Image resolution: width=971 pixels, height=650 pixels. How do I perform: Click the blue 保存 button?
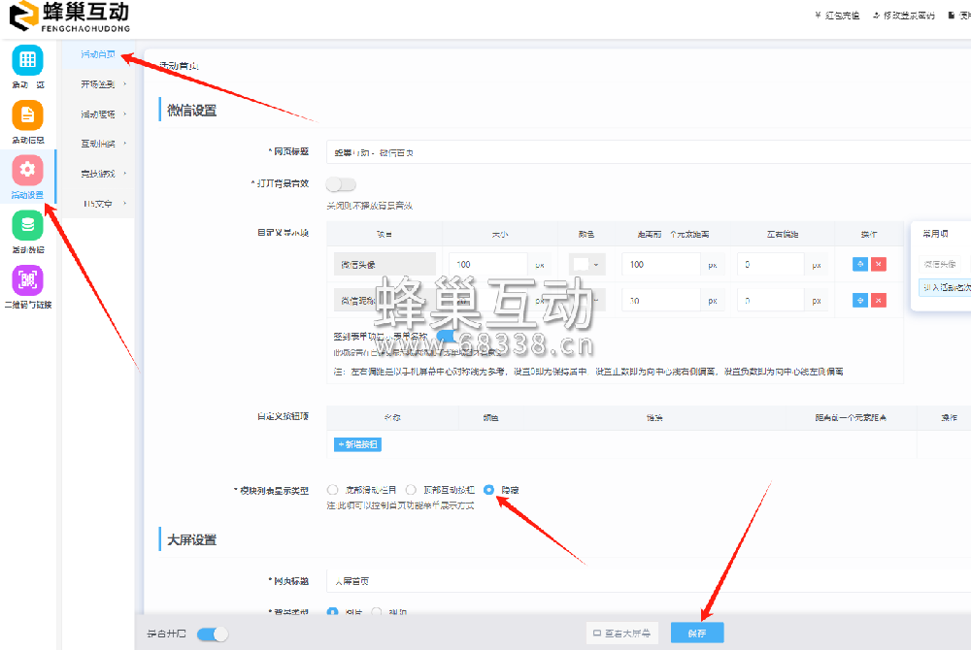point(696,633)
